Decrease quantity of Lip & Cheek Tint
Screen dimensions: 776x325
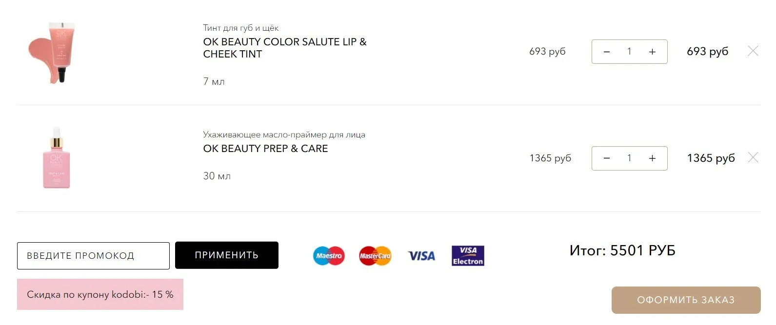[x=606, y=52]
